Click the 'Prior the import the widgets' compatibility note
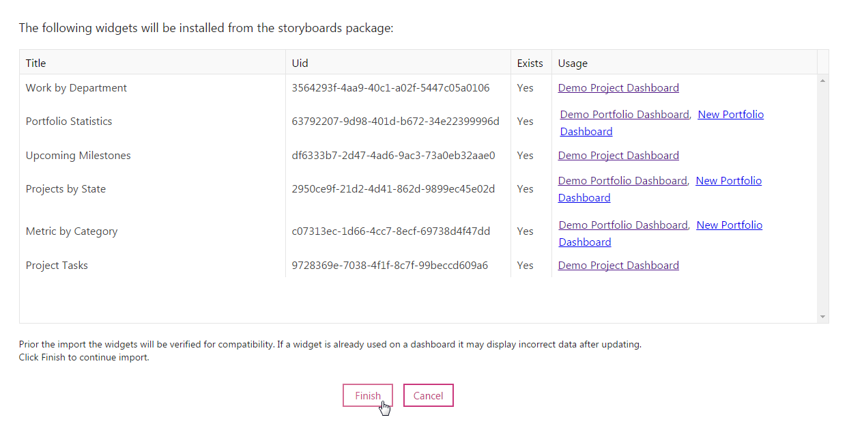Viewport: 849px width, 426px height. 330,344
